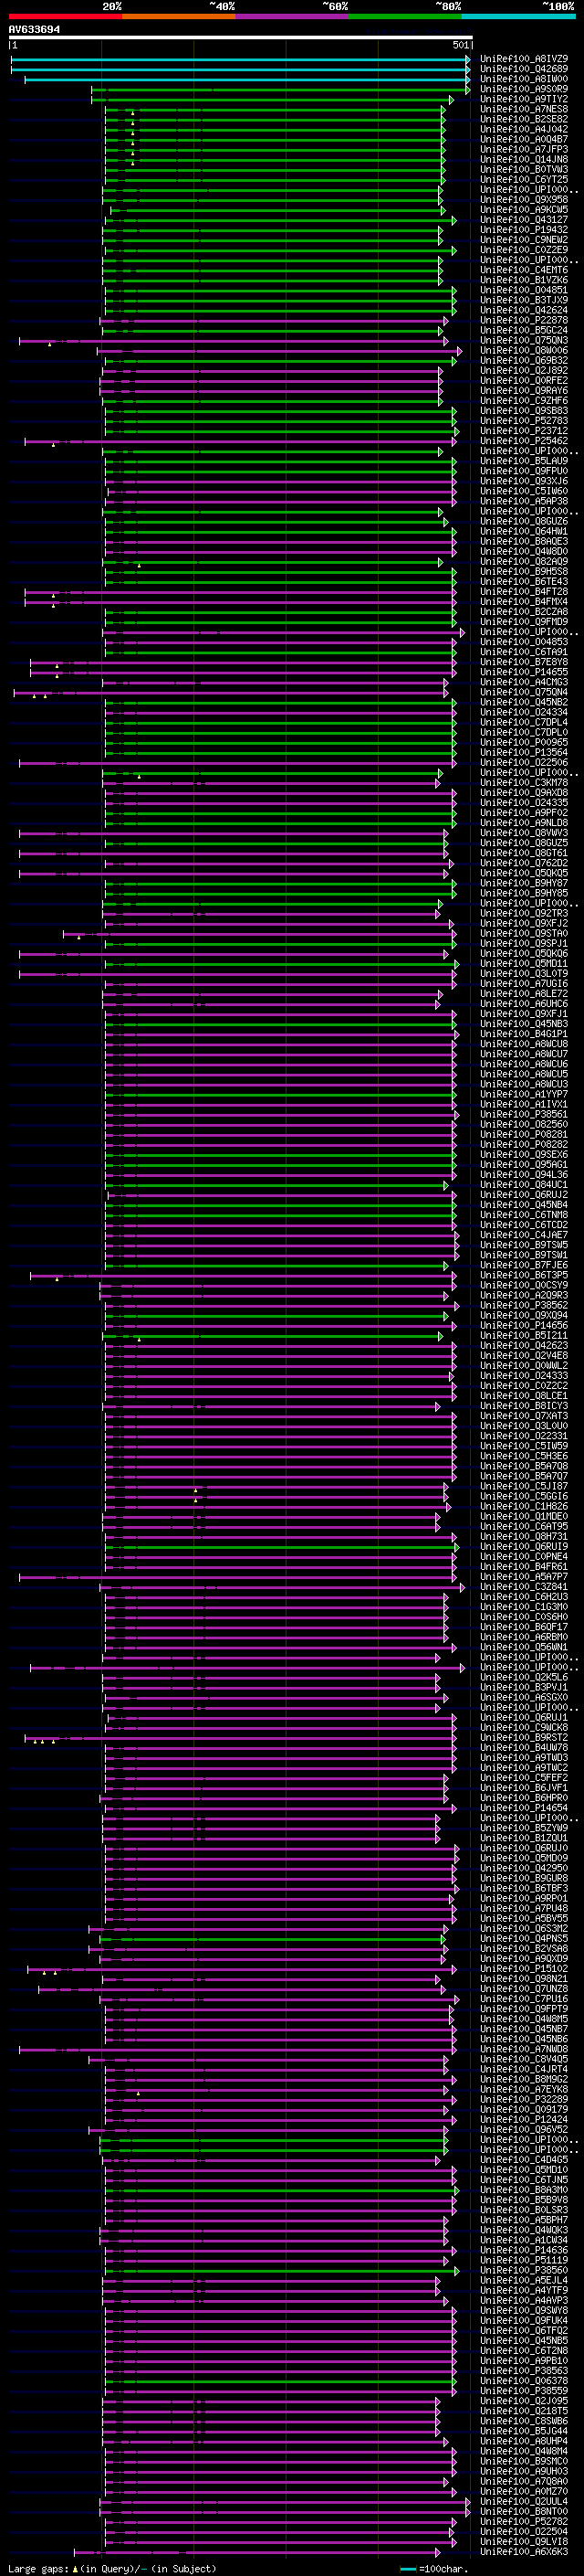Select subject label UniRef100_B8ICY3
This screenshot has height=2576, width=584.
524,1406
